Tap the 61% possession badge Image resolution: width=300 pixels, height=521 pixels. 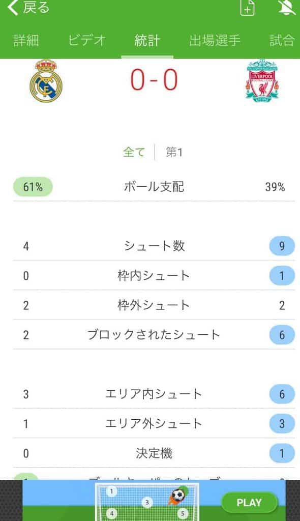pos(33,187)
